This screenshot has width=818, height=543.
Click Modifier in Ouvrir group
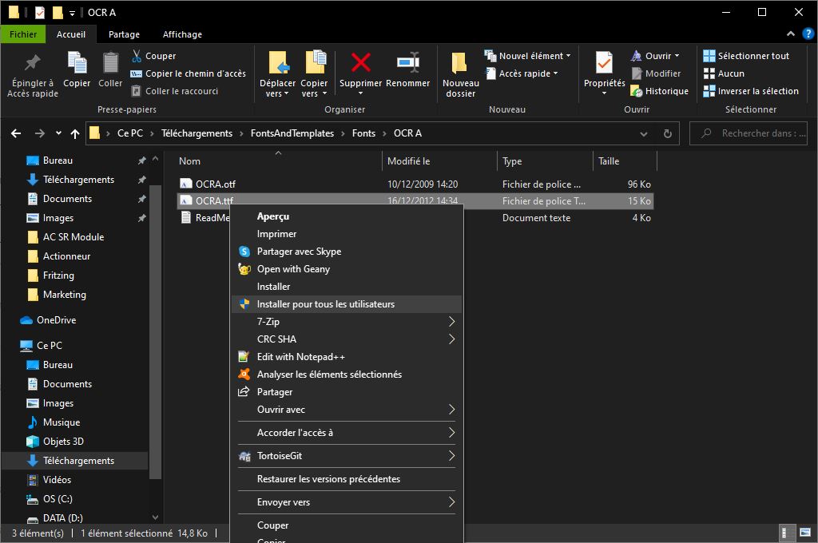click(656, 73)
